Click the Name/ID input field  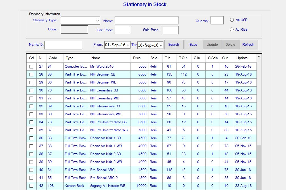pos(63,45)
